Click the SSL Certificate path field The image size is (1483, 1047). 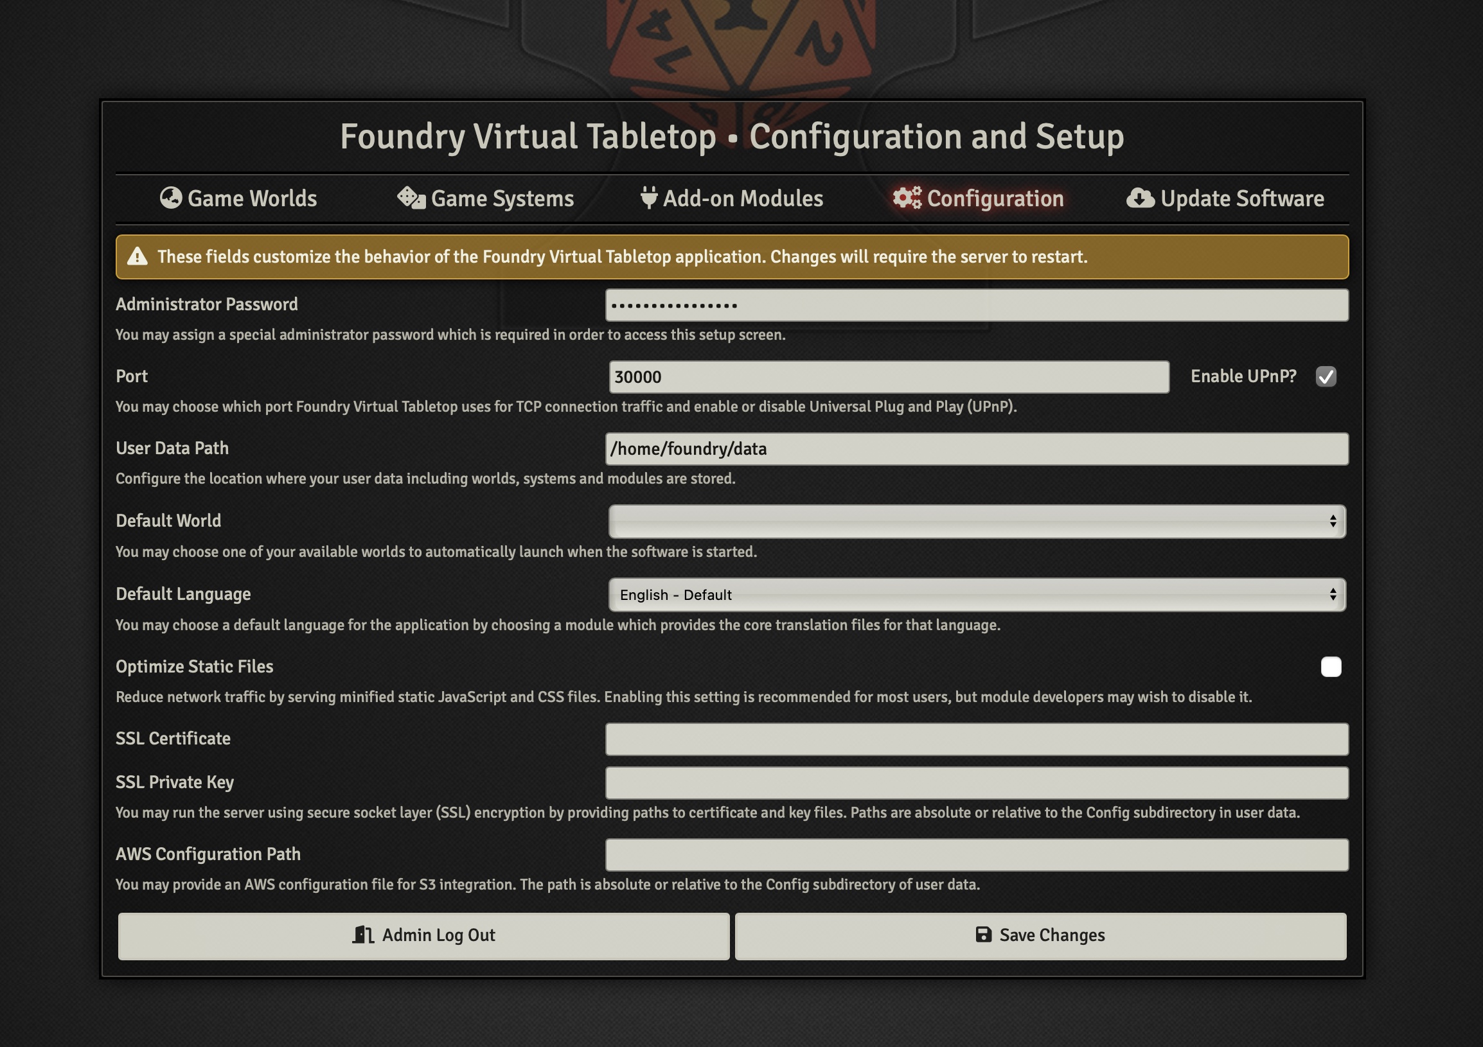pos(977,739)
